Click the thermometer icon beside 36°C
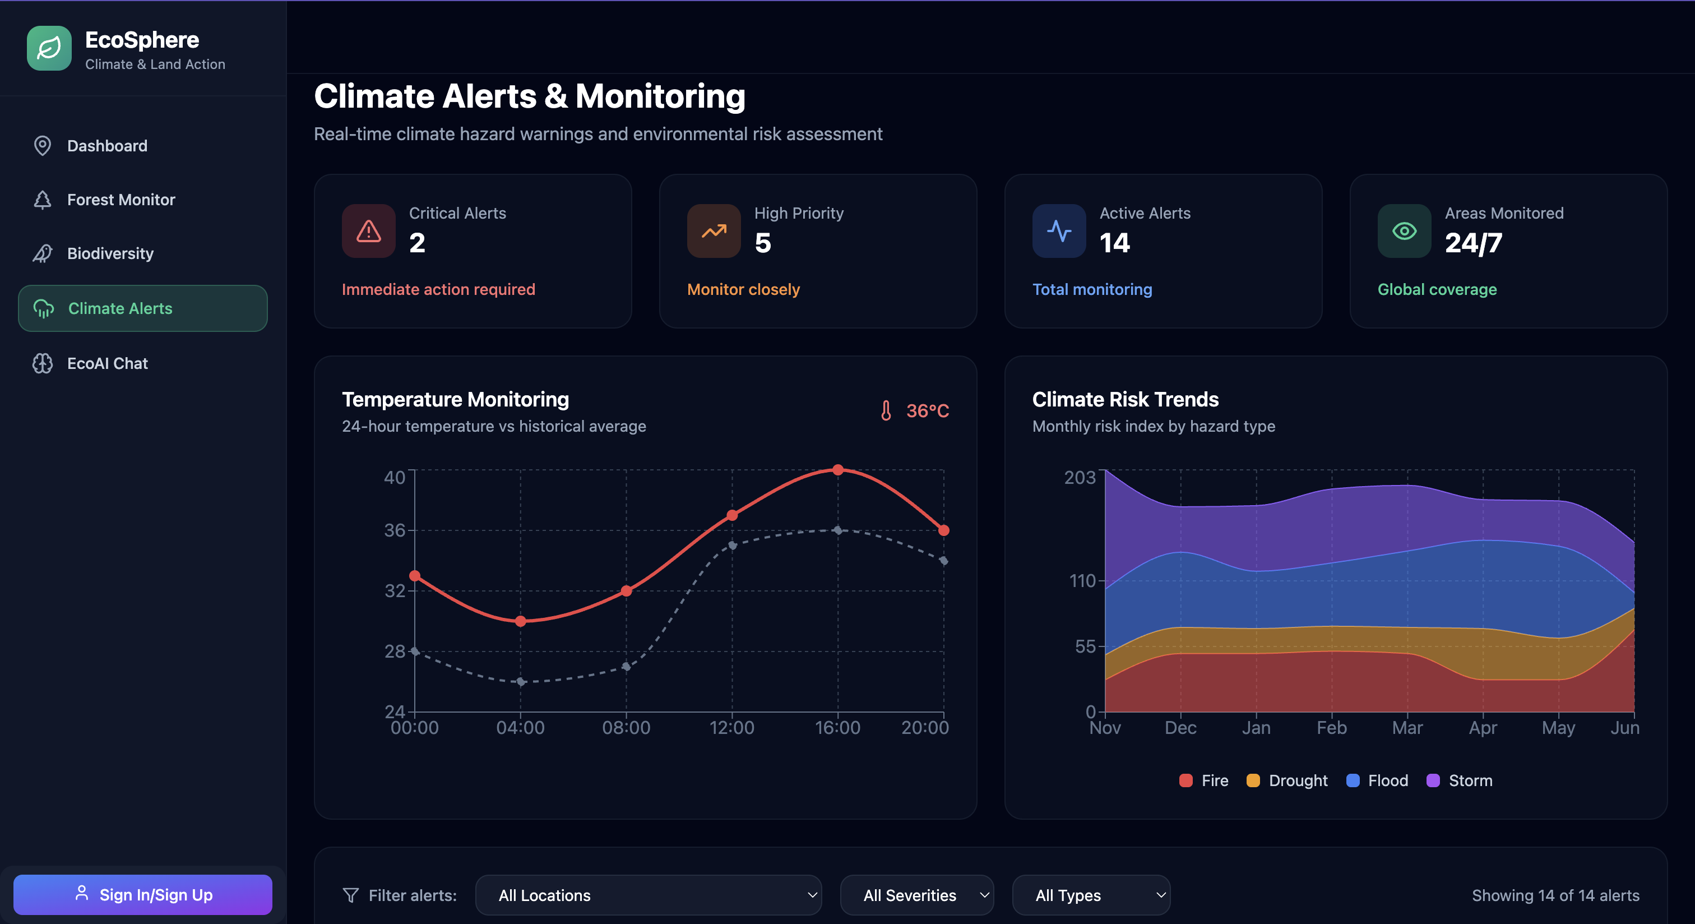 click(x=886, y=410)
